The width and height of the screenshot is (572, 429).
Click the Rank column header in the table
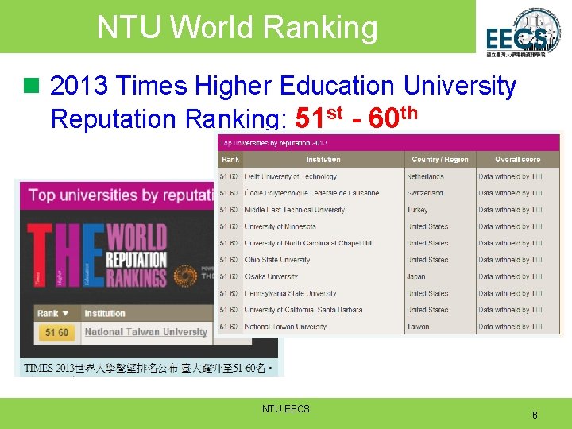click(230, 159)
